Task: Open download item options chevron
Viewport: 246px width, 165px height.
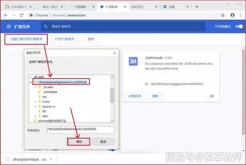Action: pos(51,159)
